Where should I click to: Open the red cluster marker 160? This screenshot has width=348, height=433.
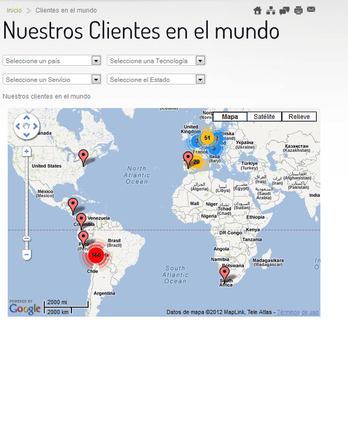[x=96, y=255]
